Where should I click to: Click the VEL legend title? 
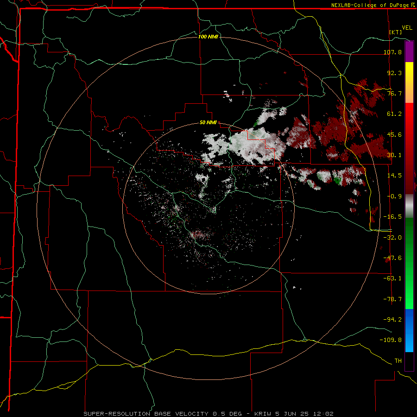pyautogui.click(x=407, y=28)
